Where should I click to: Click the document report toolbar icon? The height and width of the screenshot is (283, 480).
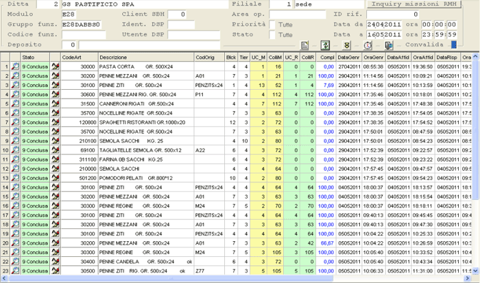click(x=304, y=45)
